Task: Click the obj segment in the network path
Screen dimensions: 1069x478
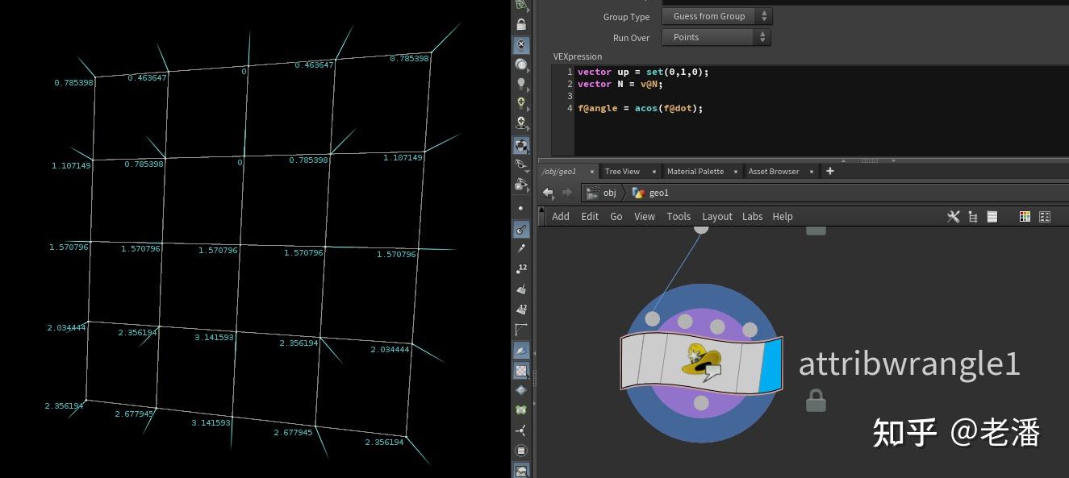Action: 601,193
